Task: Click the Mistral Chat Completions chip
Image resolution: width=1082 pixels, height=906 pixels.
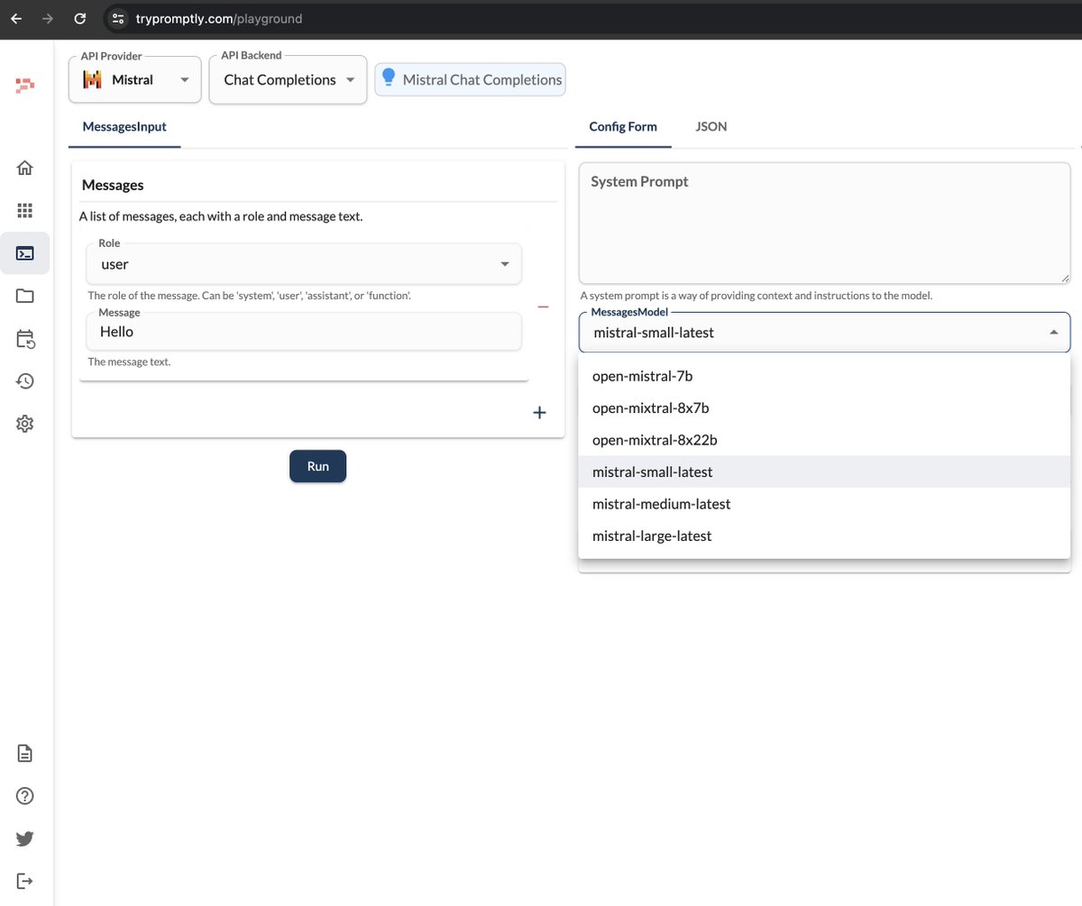Action: (x=470, y=79)
